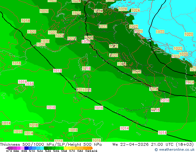
Task: Pick the bright magenta legend swatch
Action: click(19, 148)
